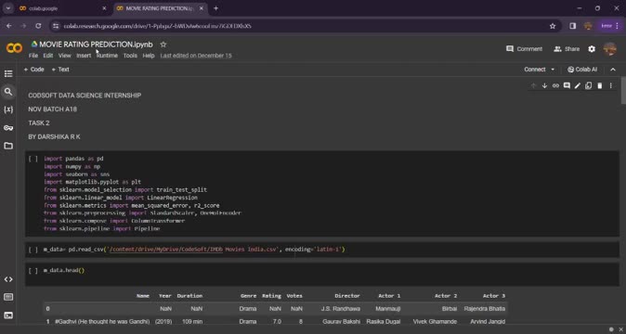Go back in browser history

[x=8, y=26]
